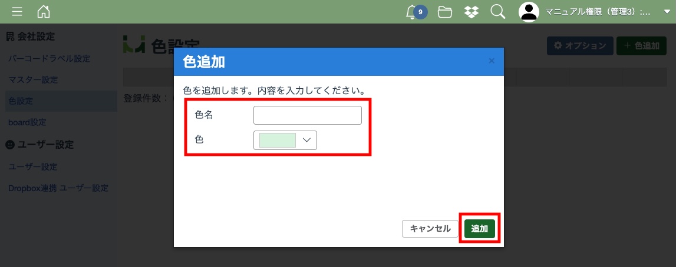Open notifications bell with 9 badge
Image resolution: width=676 pixels, height=267 pixels.
[413, 12]
